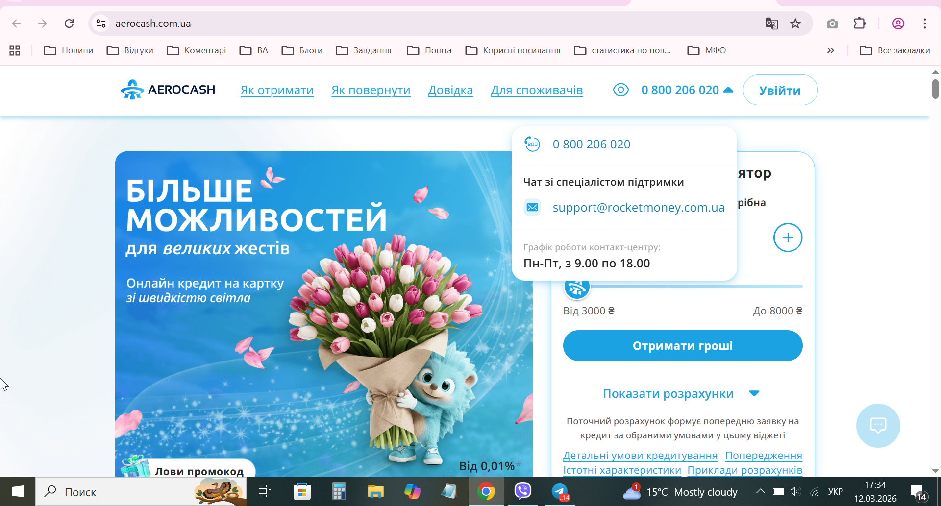Image resolution: width=941 pixels, height=506 pixels.
Task: Open the Завдання bookmarks folder
Action: click(364, 50)
